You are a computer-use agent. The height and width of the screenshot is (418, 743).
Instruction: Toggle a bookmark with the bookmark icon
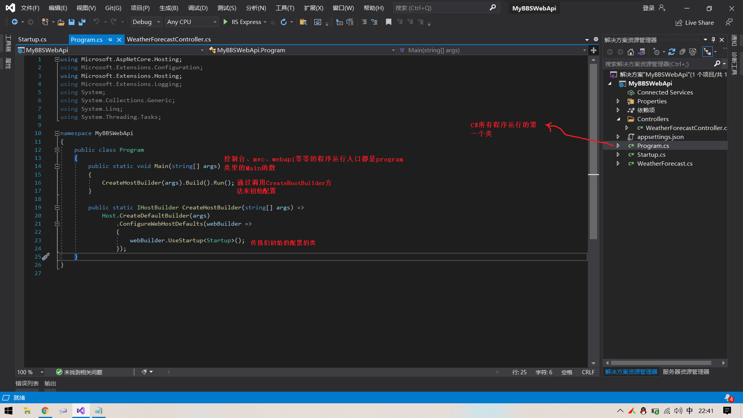(x=389, y=22)
